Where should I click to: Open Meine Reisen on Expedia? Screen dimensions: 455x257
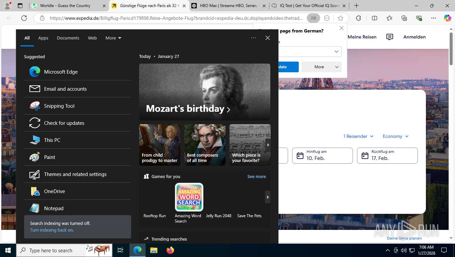tap(362, 37)
